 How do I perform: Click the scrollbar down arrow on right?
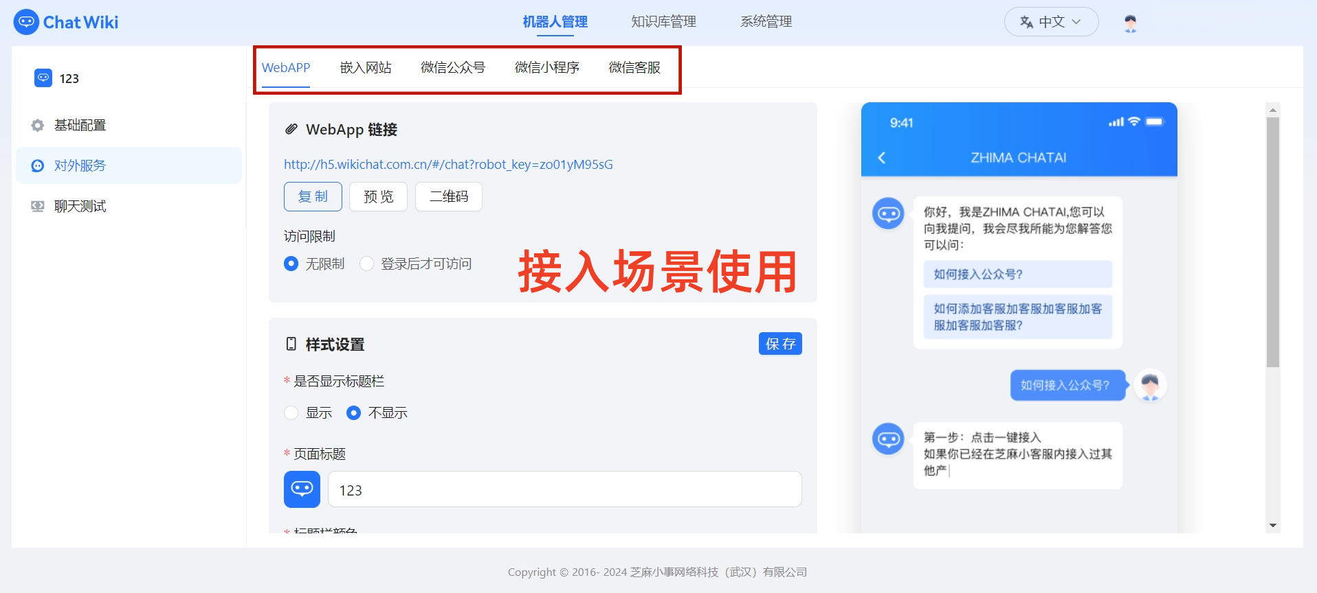click(x=1273, y=526)
